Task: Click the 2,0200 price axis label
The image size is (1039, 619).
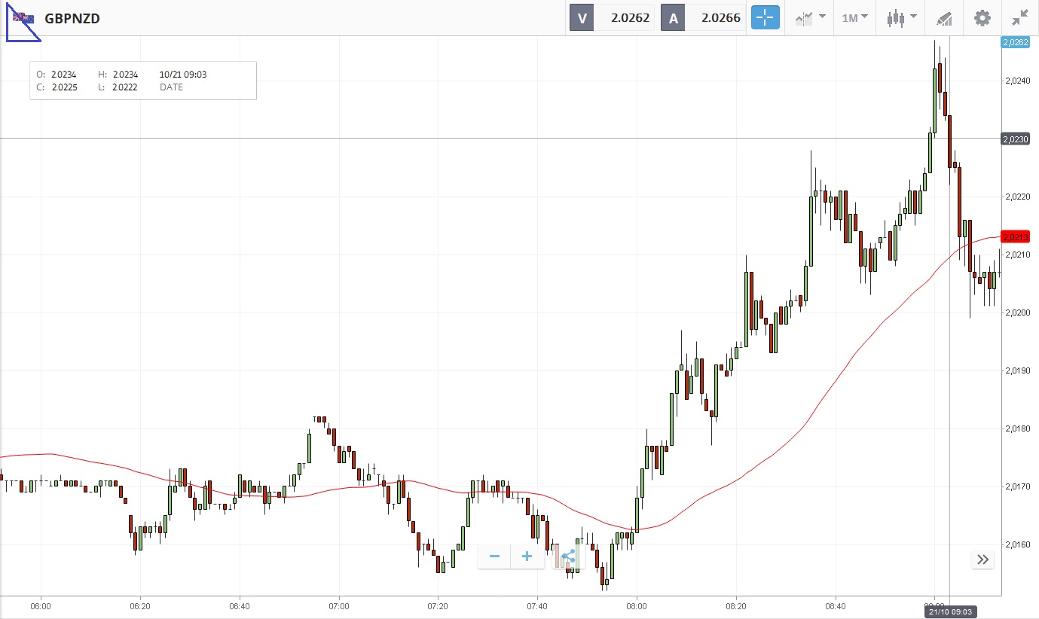Action: [x=1017, y=313]
